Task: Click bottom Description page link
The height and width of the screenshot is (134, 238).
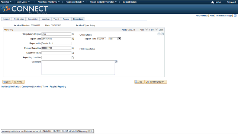Action: pyautogui.click(x=27, y=87)
